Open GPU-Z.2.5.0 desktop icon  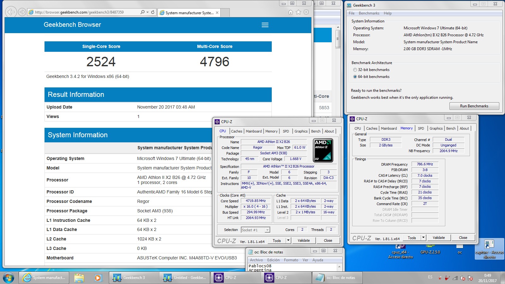[430, 249]
